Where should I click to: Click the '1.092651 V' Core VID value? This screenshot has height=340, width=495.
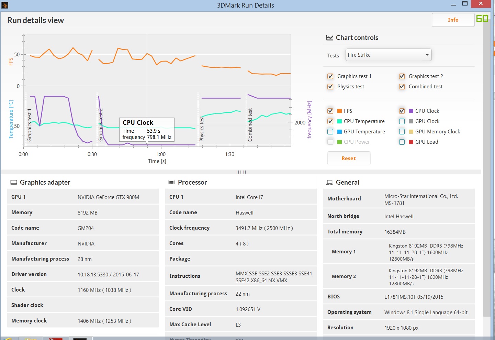coord(248,309)
